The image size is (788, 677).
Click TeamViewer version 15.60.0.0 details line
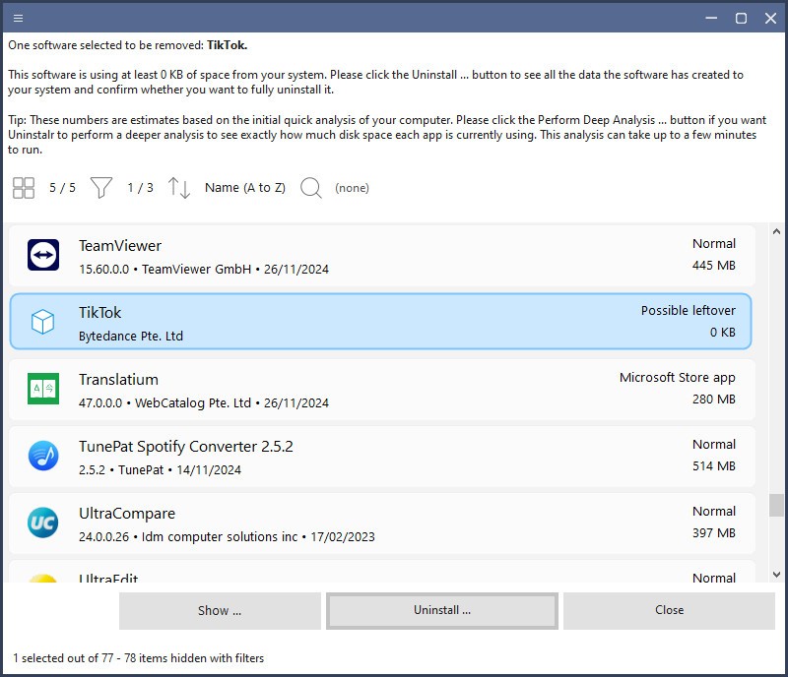204,270
